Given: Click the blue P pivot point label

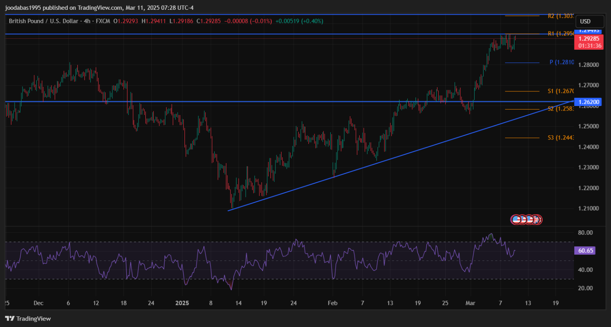Looking at the screenshot, I should point(561,62).
